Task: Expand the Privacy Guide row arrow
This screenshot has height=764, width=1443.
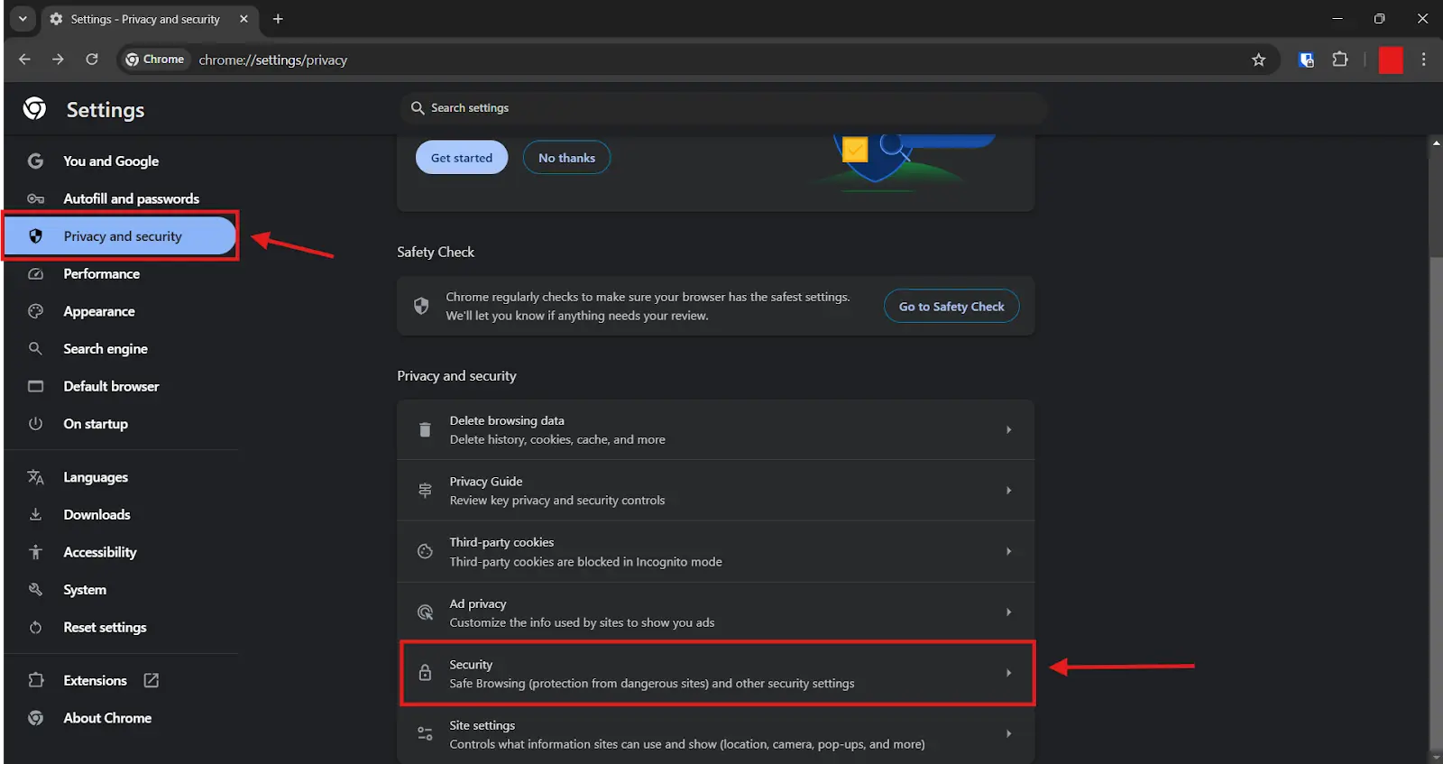Action: 1008,491
